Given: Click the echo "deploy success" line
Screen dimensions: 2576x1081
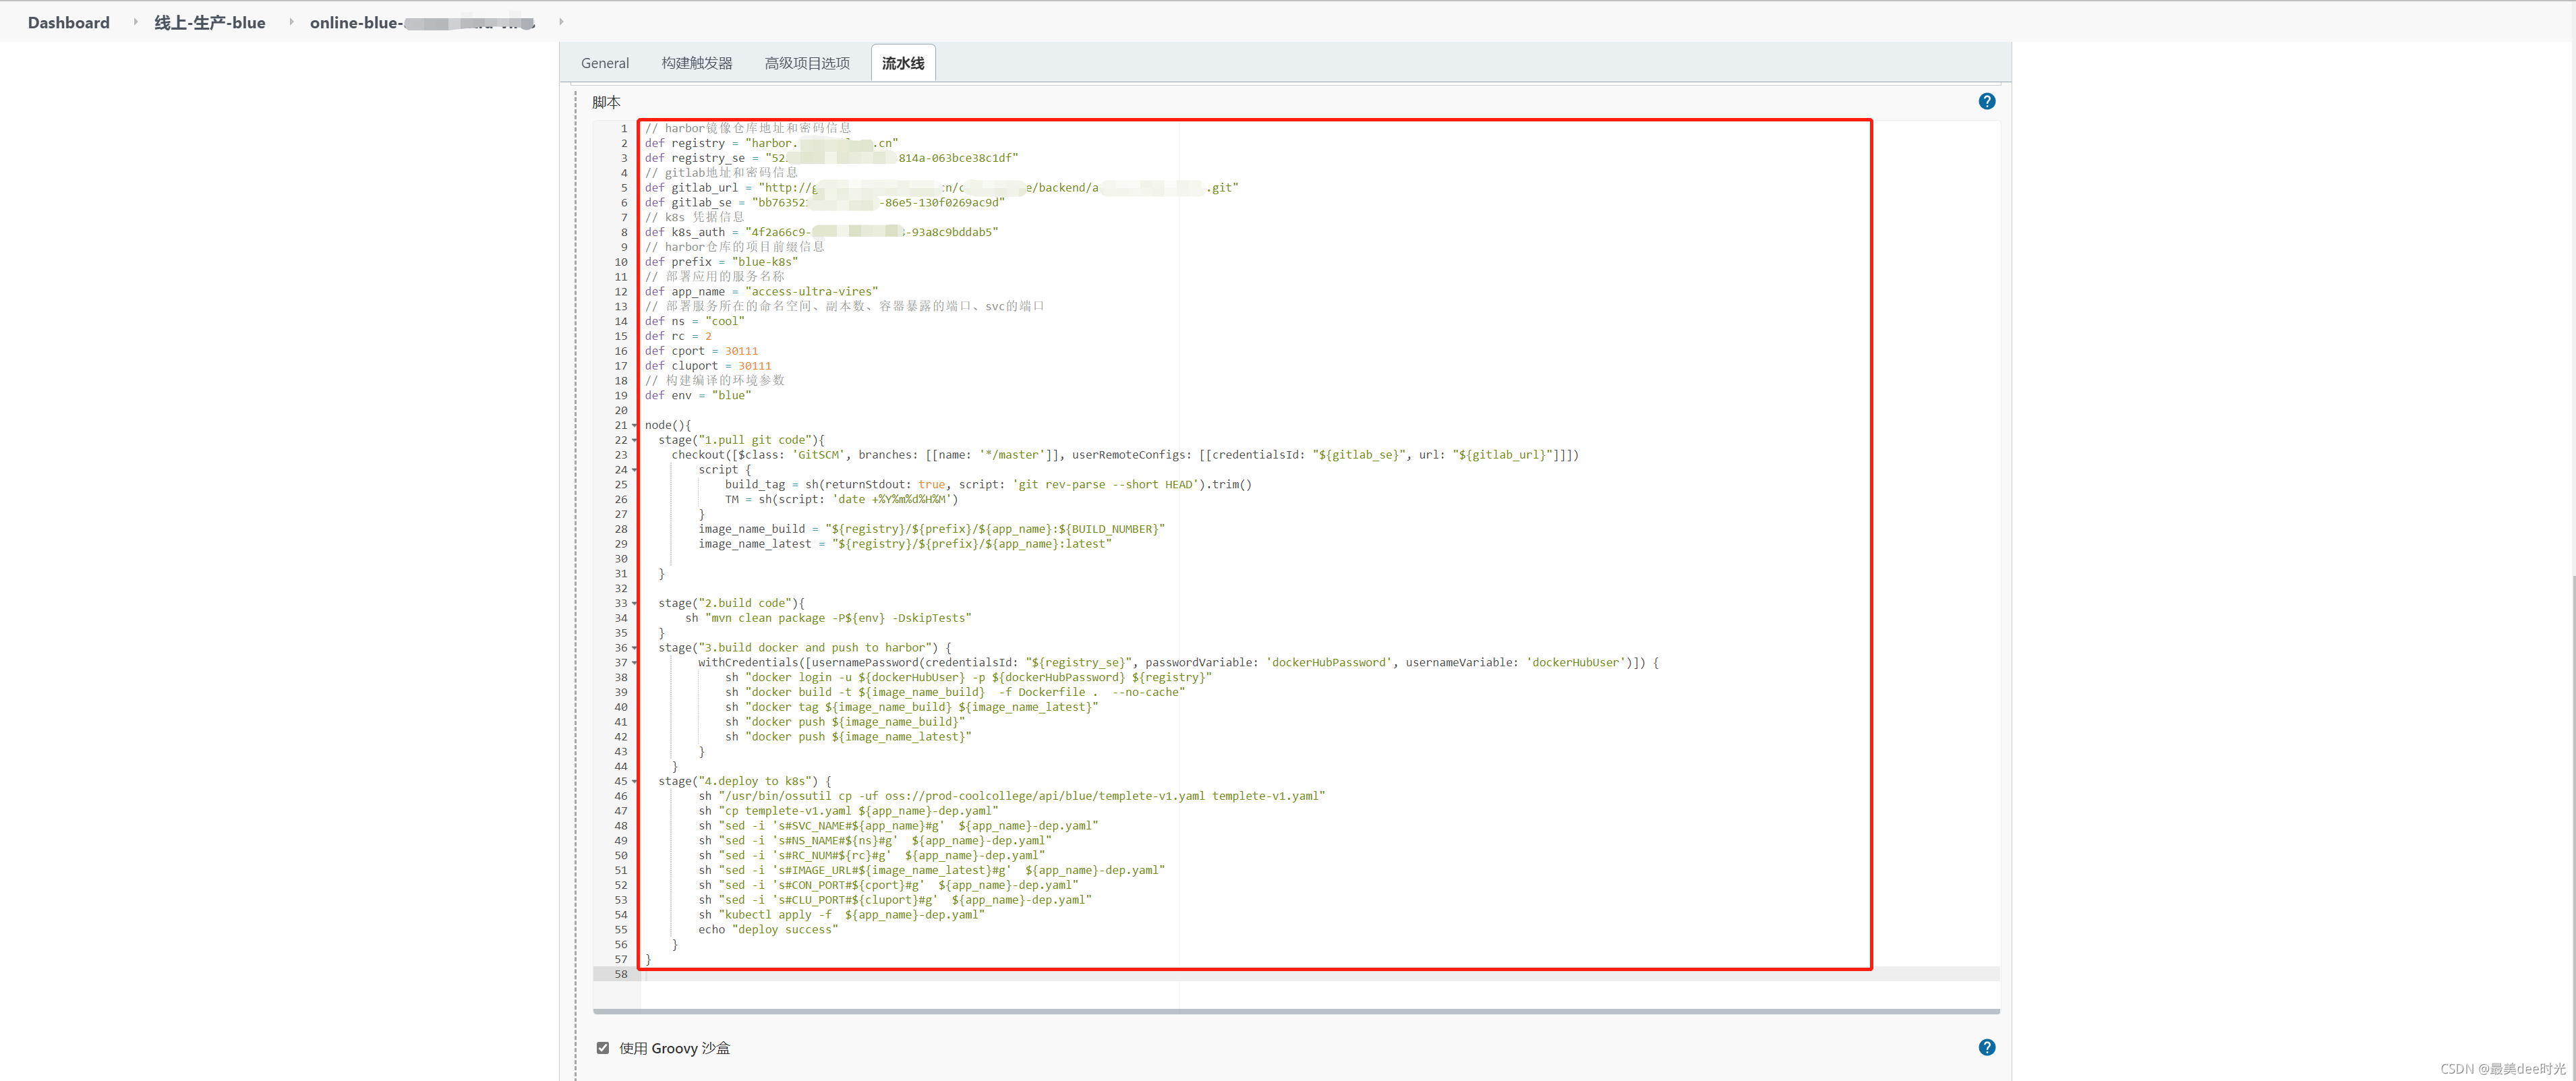Looking at the screenshot, I should [x=768, y=930].
